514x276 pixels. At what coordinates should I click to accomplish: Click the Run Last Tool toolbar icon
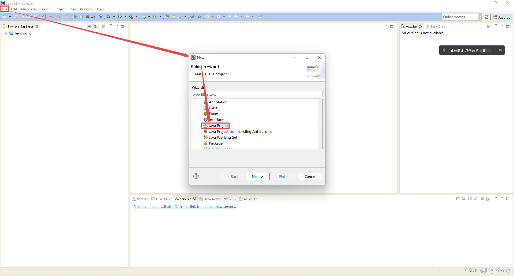[131, 17]
